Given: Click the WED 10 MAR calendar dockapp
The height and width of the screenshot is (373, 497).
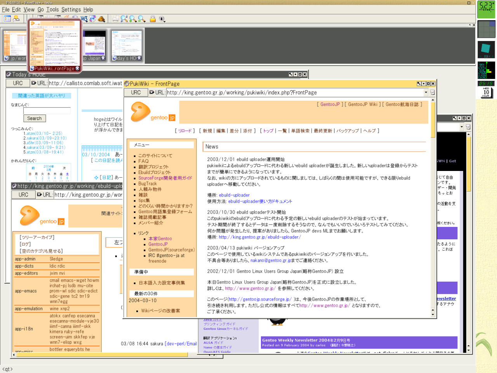Looking at the screenshot, I should pyautogui.click(x=486, y=92).
